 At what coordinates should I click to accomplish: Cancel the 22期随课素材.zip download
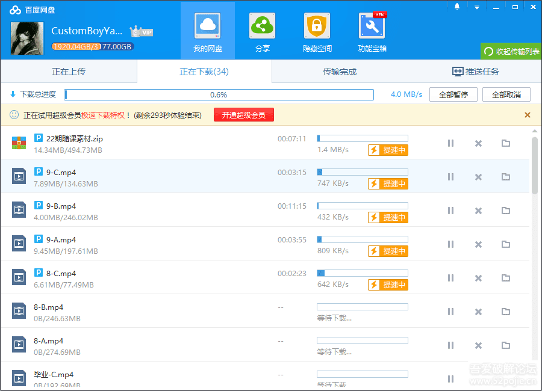(478, 143)
